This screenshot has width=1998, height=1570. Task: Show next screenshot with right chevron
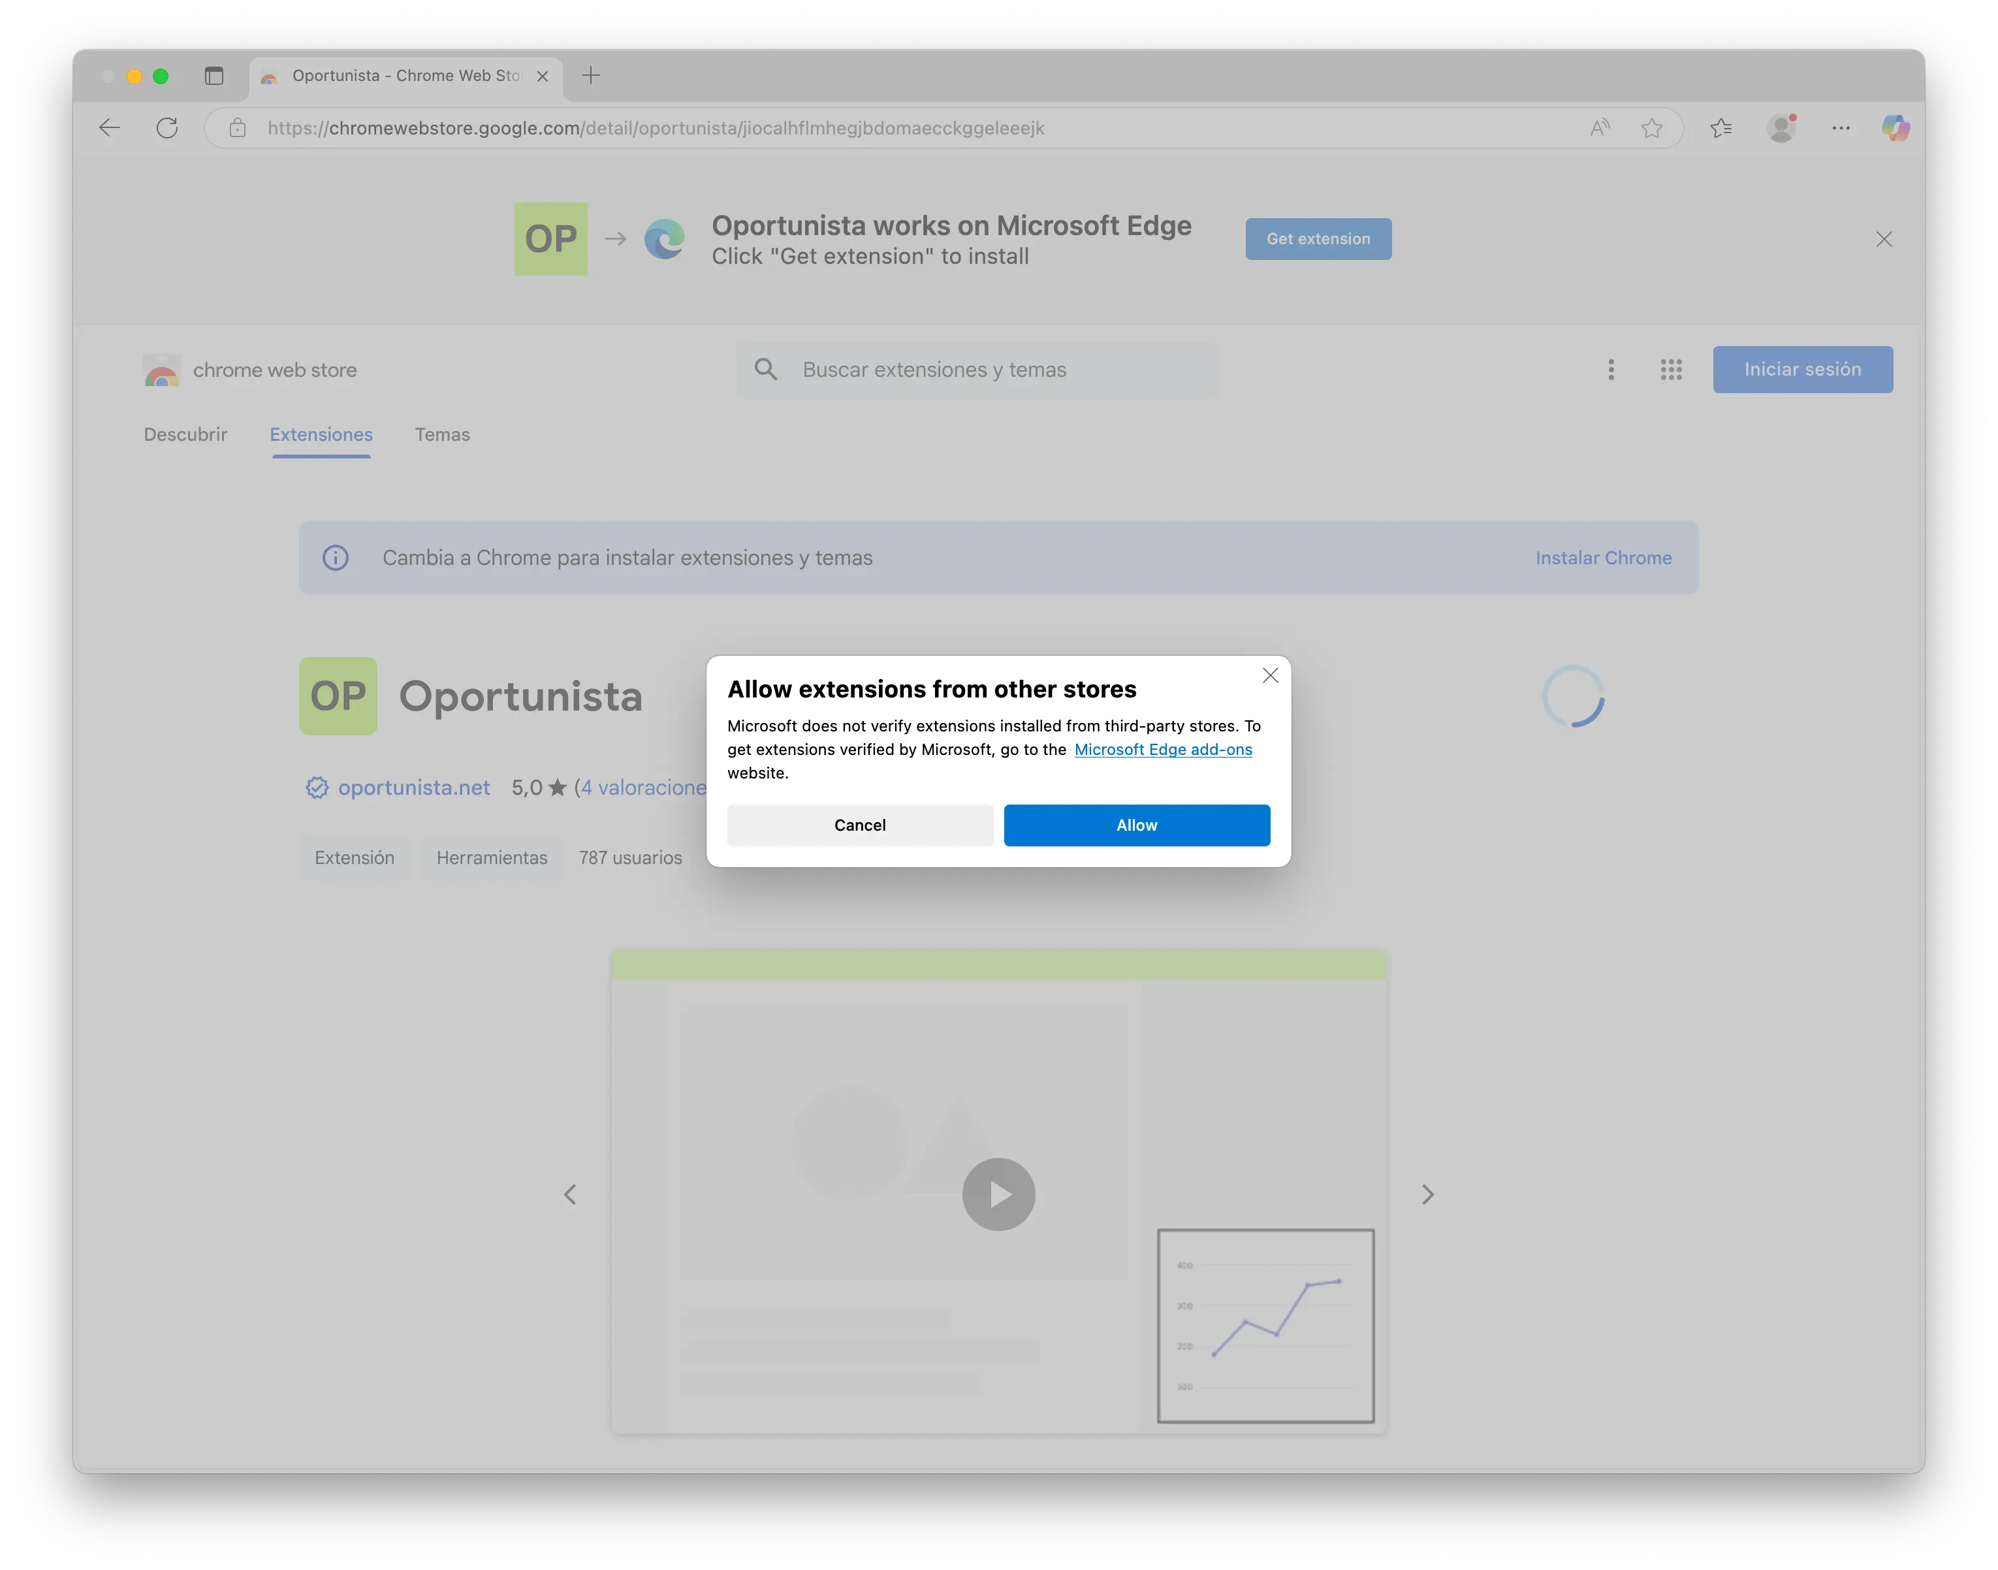click(x=1428, y=1194)
